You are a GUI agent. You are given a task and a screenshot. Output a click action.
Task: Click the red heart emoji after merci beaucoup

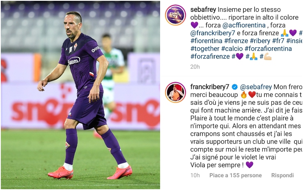coord(252,95)
